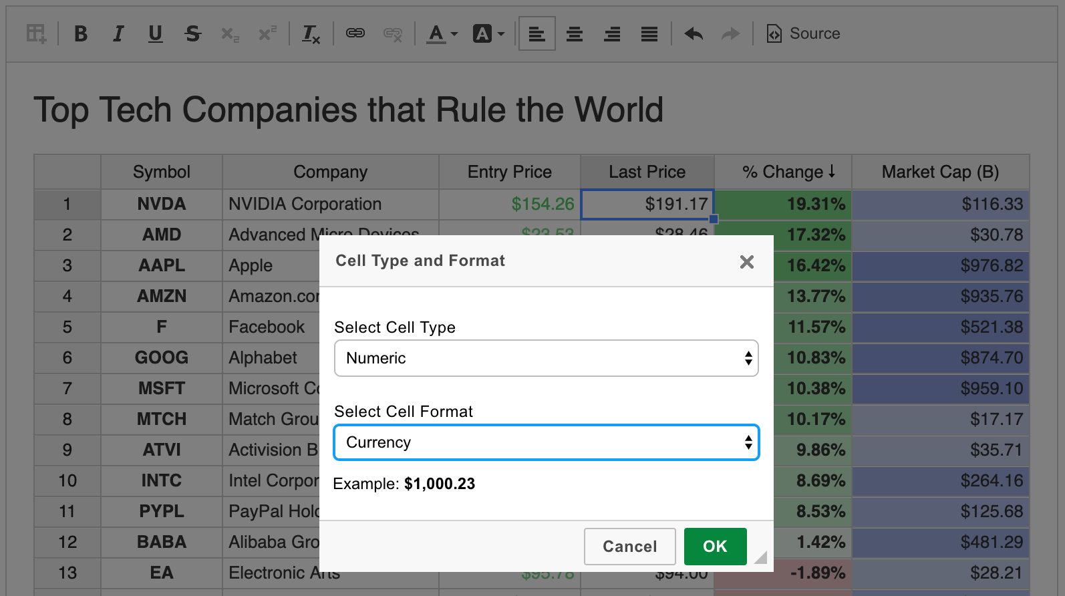Click the GOOG symbol cell
This screenshot has height=596, width=1065.
[x=162, y=358]
